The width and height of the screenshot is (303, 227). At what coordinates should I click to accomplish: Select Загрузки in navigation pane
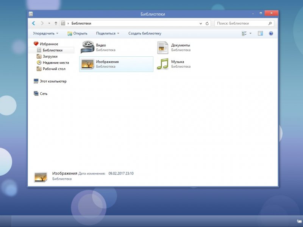pos(50,56)
